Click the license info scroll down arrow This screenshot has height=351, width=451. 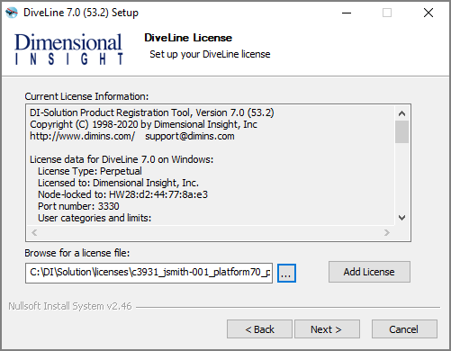pos(401,218)
